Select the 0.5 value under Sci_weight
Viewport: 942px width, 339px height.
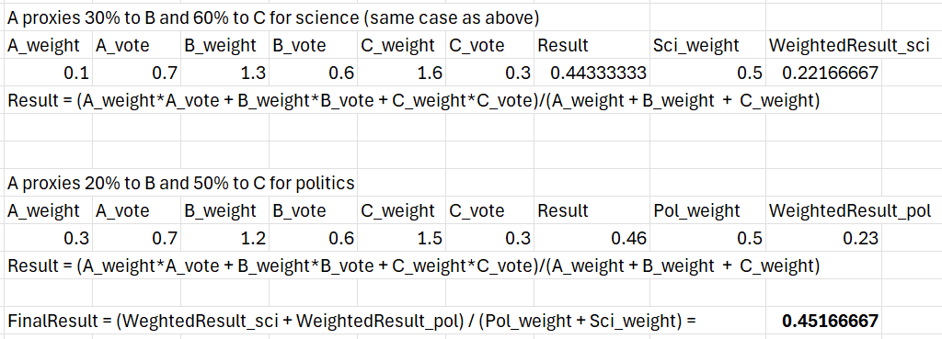tap(707, 73)
